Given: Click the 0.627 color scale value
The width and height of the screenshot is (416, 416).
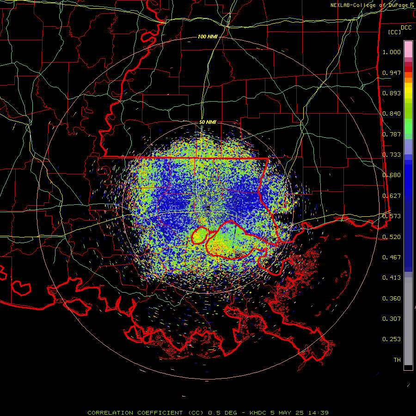Looking at the screenshot, I should point(392,196).
